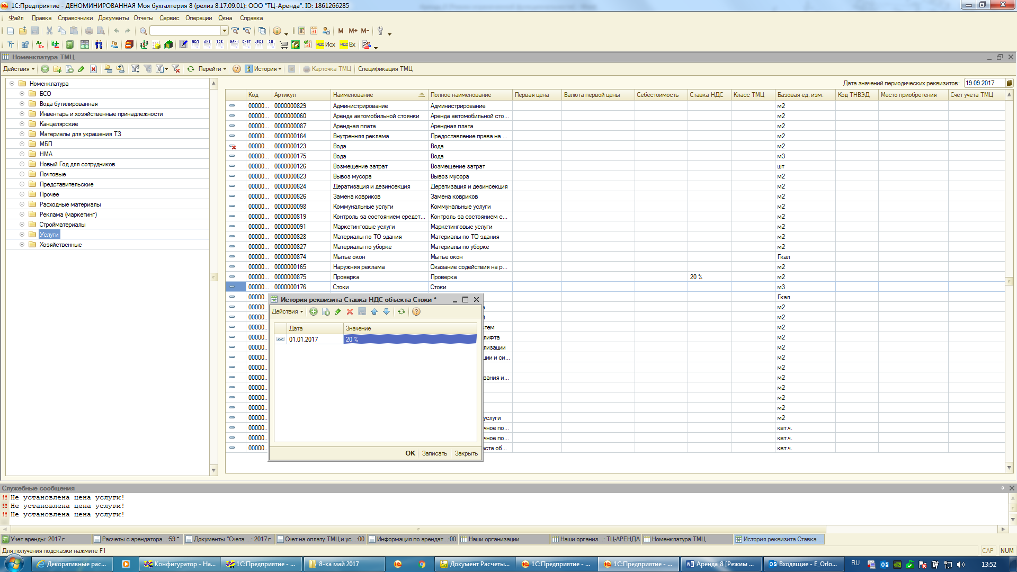Open the Перейти dropdown menu
Screen dimensions: 1017x572
point(212,69)
